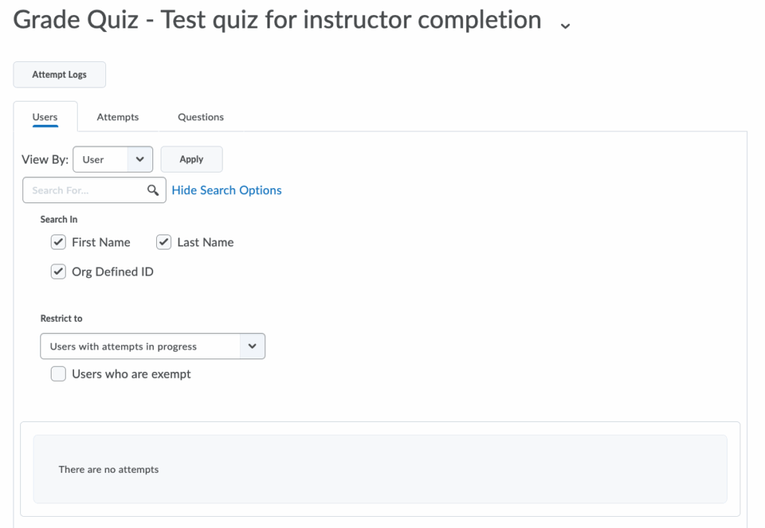
Task: Click the 'There are no attempts' message
Action: (x=109, y=470)
